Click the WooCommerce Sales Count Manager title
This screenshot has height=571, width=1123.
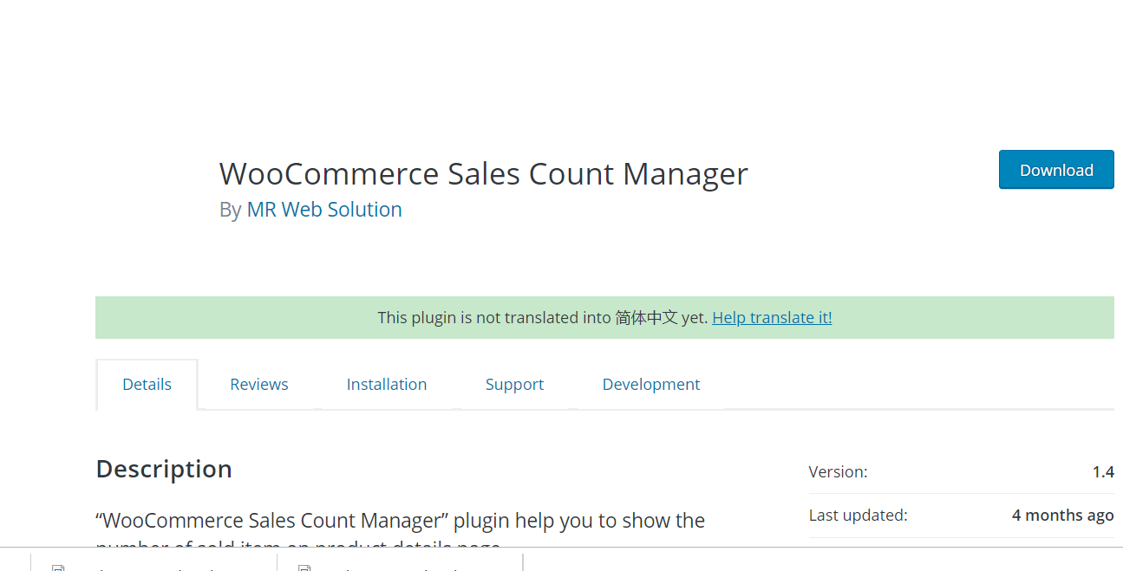pos(483,174)
